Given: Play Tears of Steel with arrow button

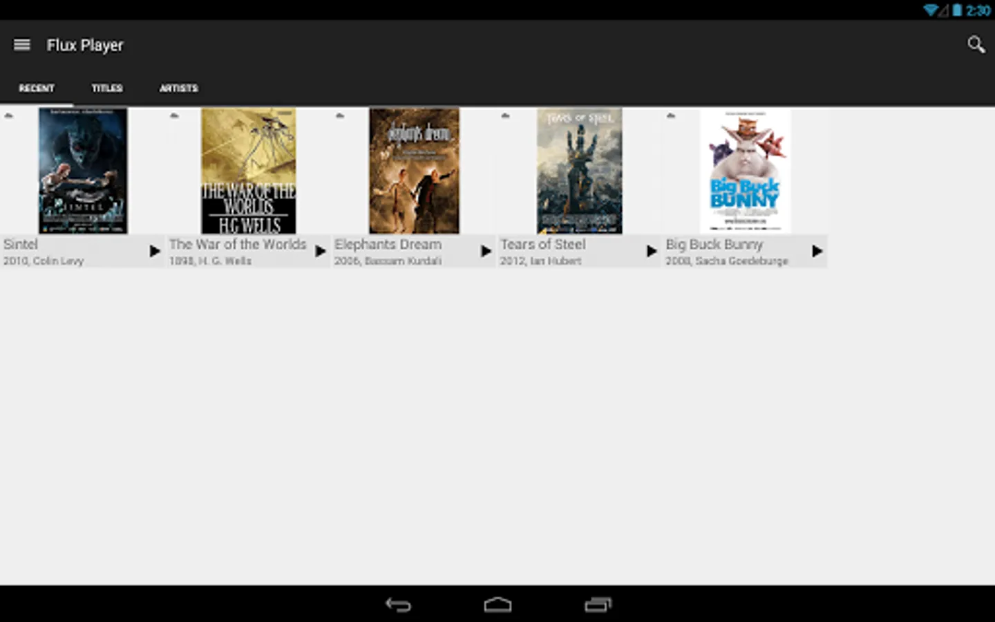Looking at the screenshot, I should [x=652, y=251].
